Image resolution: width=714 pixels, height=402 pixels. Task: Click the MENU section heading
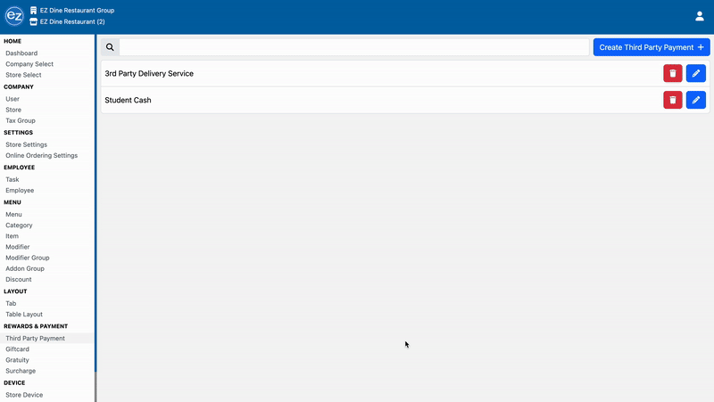[x=12, y=202]
